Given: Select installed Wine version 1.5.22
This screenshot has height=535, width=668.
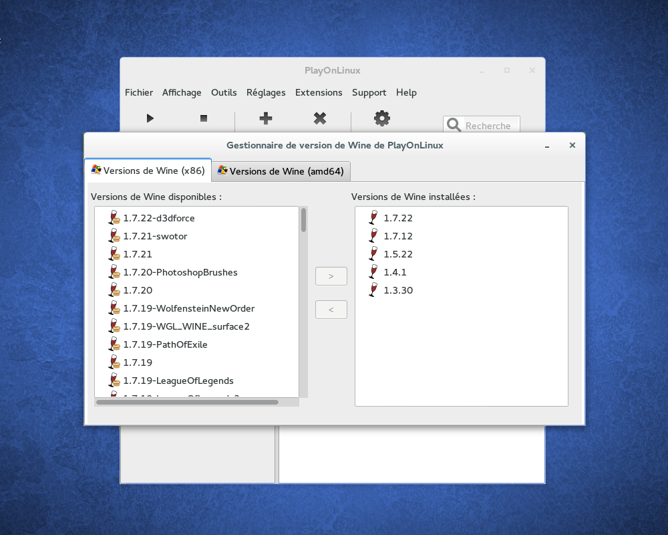Looking at the screenshot, I should coord(462,254).
